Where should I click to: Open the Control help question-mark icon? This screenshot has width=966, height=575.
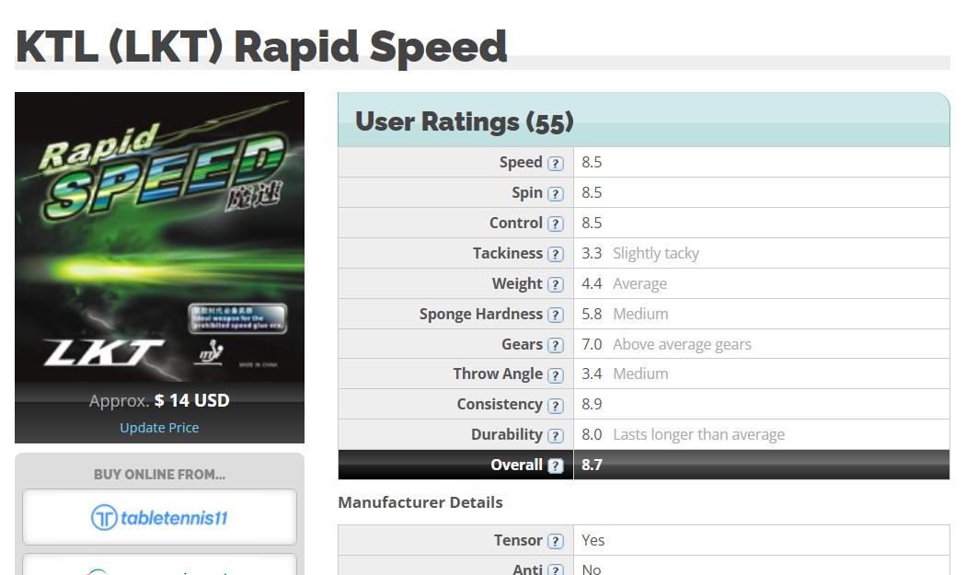pos(555,224)
